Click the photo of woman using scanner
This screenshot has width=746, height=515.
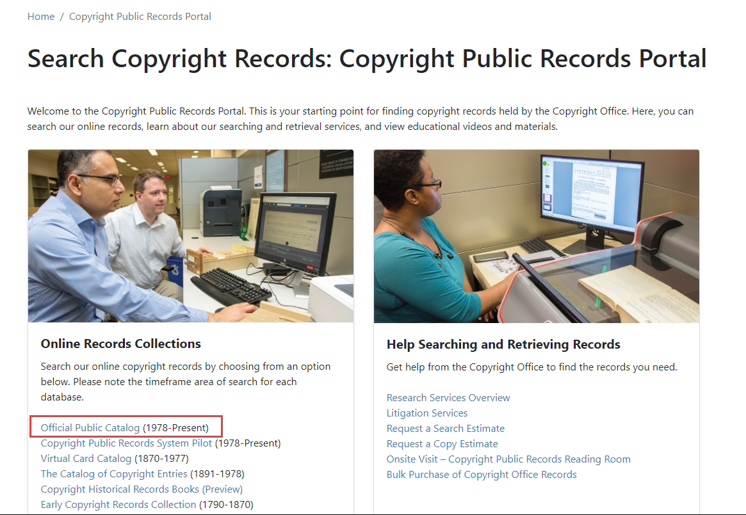(x=537, y=235)
